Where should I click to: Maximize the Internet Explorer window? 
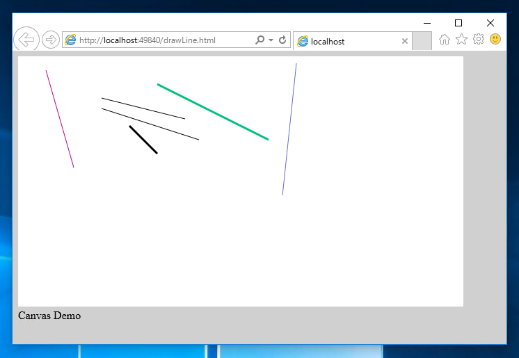tap(458, 23)
